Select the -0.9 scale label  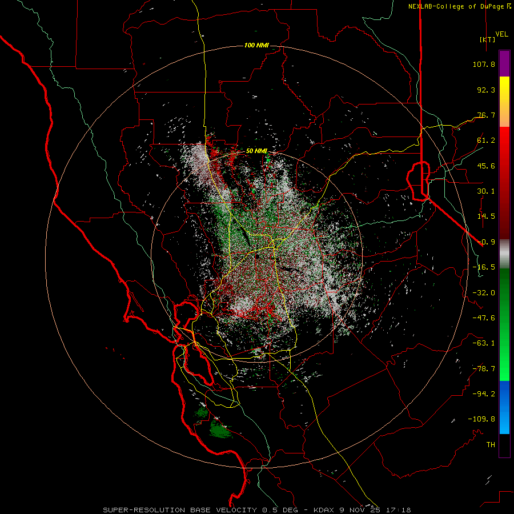pos(486,242)
